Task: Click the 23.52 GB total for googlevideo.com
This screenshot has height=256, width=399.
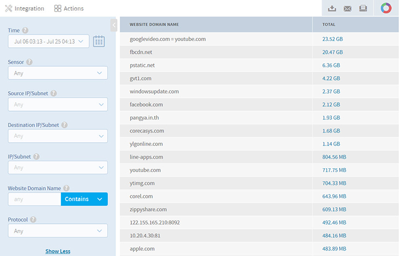Action: [x=332, y=39]
